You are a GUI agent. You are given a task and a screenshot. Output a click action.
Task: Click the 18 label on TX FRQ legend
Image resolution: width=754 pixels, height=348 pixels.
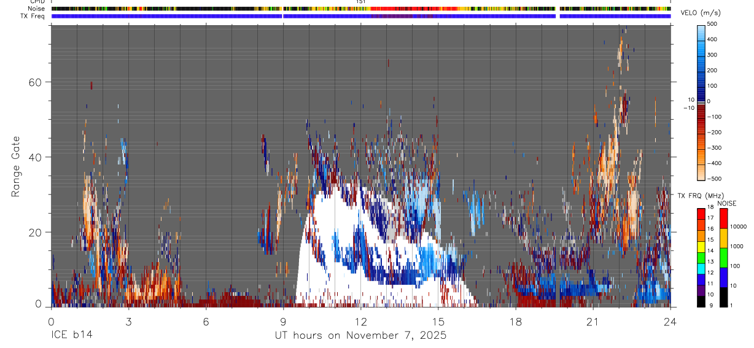(x=710, y=207)
